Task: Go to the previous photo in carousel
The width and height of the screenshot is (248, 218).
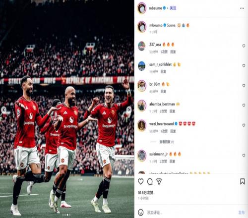Action: click(x=3, y=109)
